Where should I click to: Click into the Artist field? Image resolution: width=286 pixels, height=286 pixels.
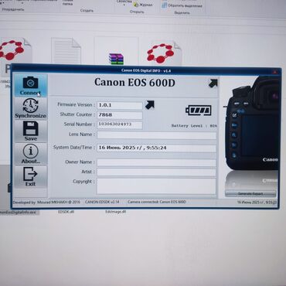pyautogui.click(x=157, y=172)
